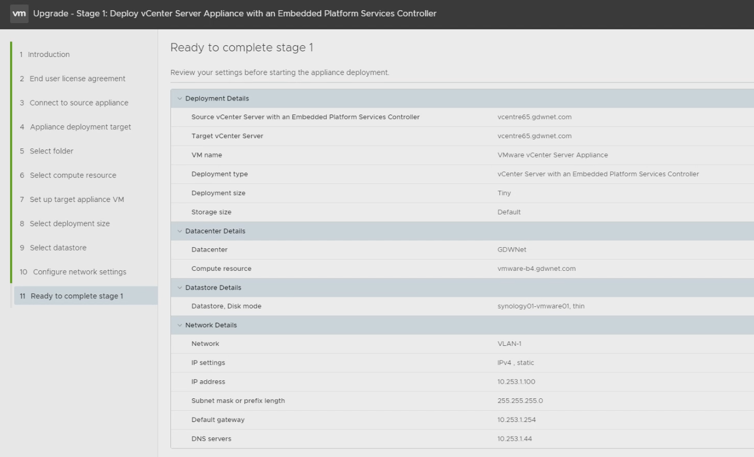Click the Datacenter Details section header text
Image resolution: width=754 pixels, height=457 pixels.
pos(215,231)
